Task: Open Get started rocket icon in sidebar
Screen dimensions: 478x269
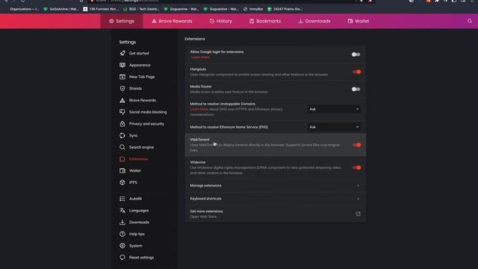Action: [x=122, y=53]
